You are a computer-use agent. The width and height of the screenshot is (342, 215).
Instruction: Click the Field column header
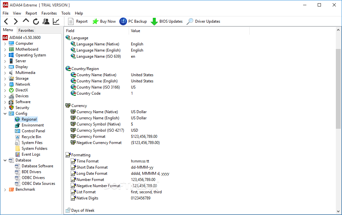pos(97,31)
